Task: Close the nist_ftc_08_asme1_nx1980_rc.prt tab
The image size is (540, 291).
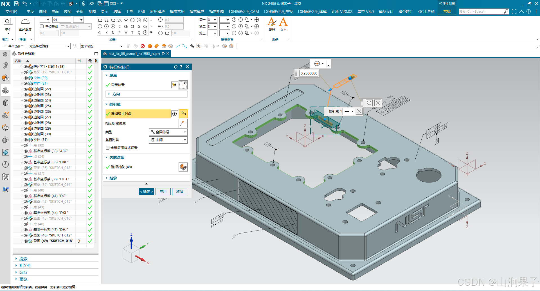Action: (x=168, y=53)
